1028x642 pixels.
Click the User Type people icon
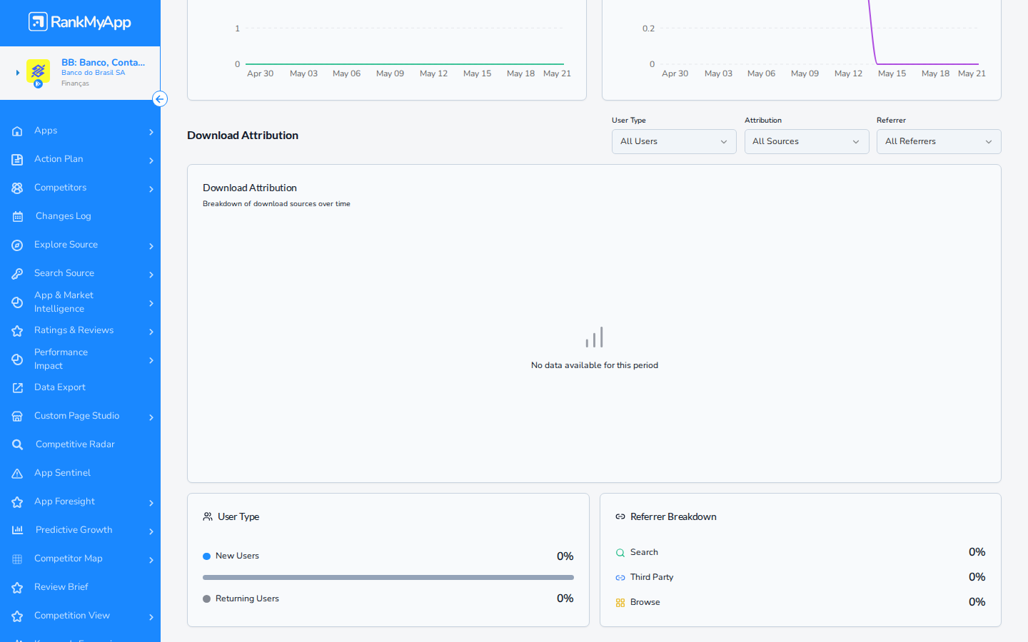pyautogui.click(x=208, y=516)
